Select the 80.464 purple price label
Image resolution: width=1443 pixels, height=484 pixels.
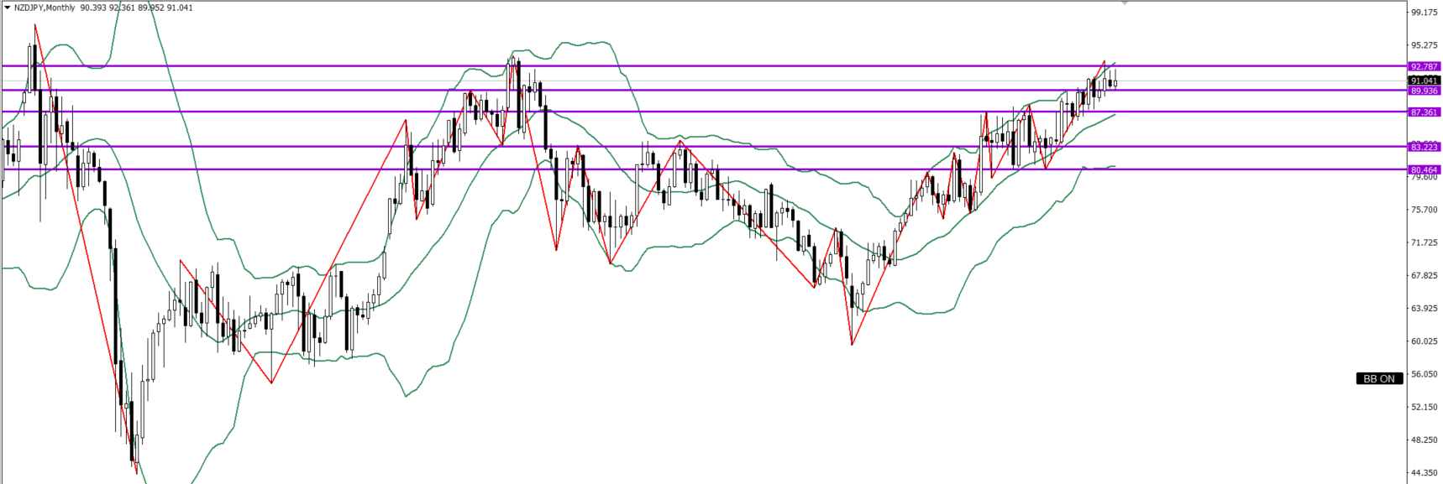pos(1424,169)
